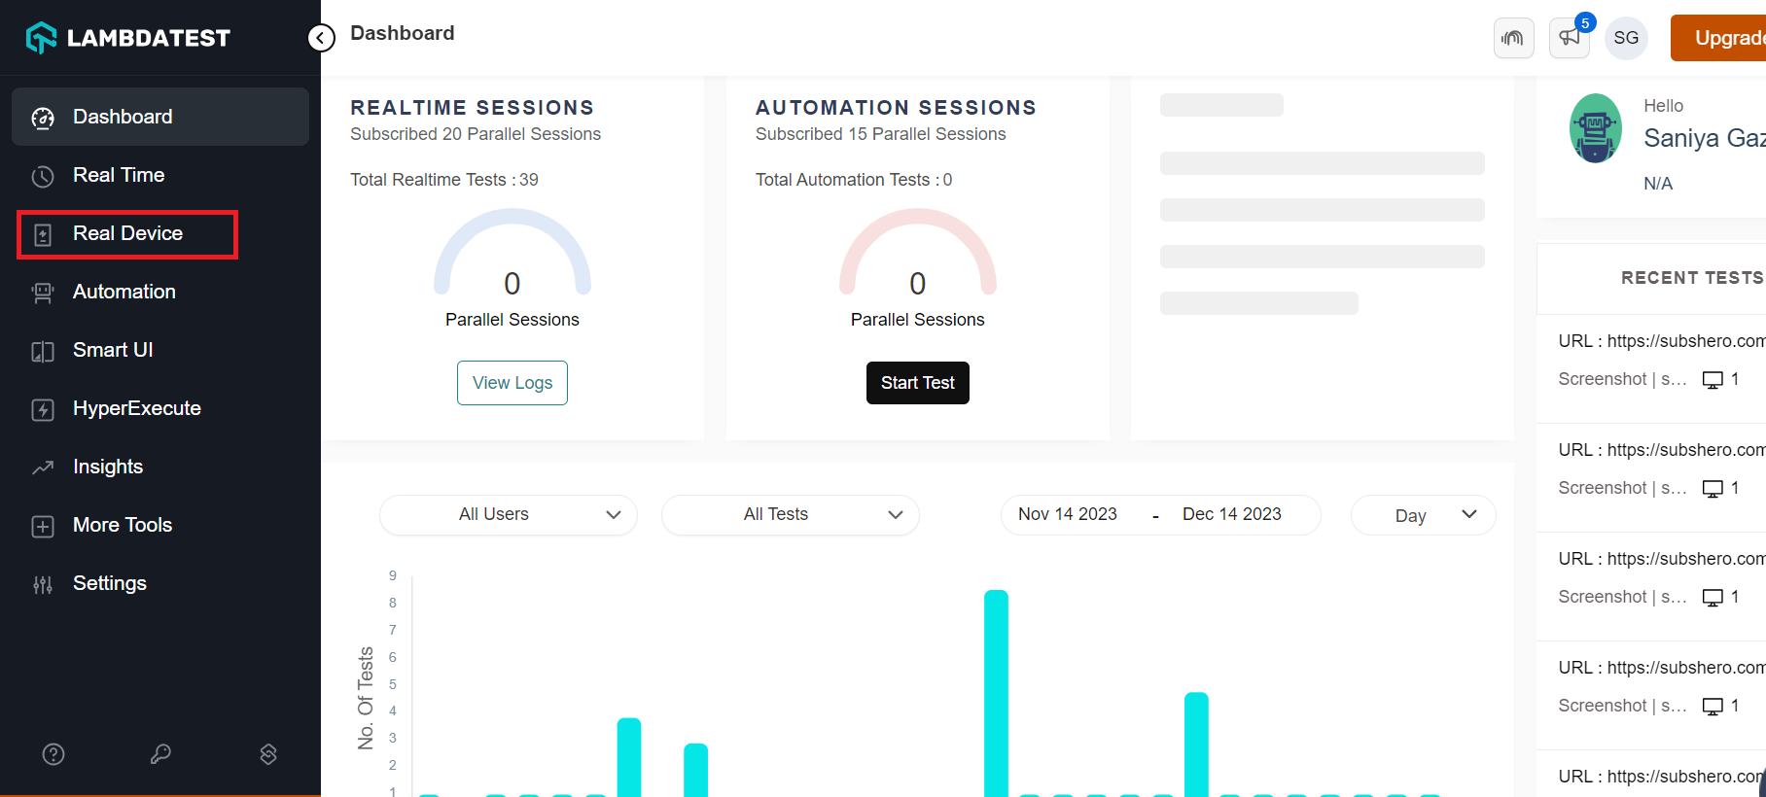
Task: Click the key icon in the sidebar footer
Action: click(160, 754)
